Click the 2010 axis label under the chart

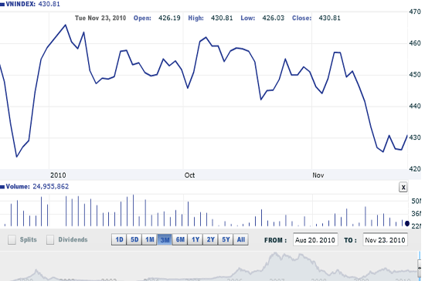point(58,175)
